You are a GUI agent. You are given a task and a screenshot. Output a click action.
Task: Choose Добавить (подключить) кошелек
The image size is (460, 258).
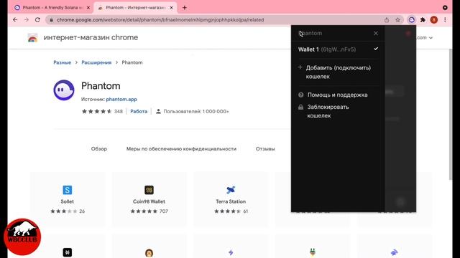tap(338, 72)
